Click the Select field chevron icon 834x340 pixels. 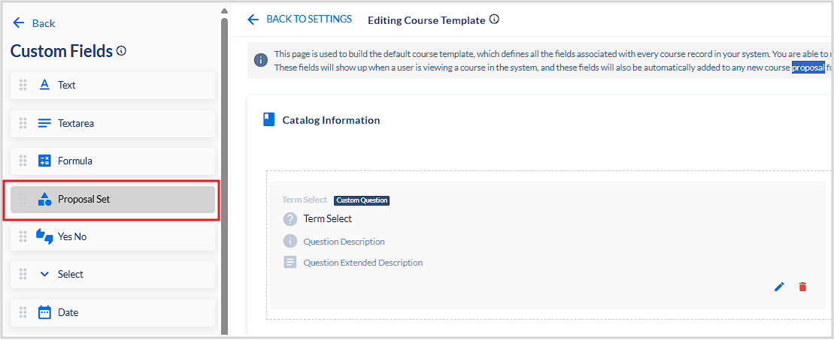tap(44, 274)
